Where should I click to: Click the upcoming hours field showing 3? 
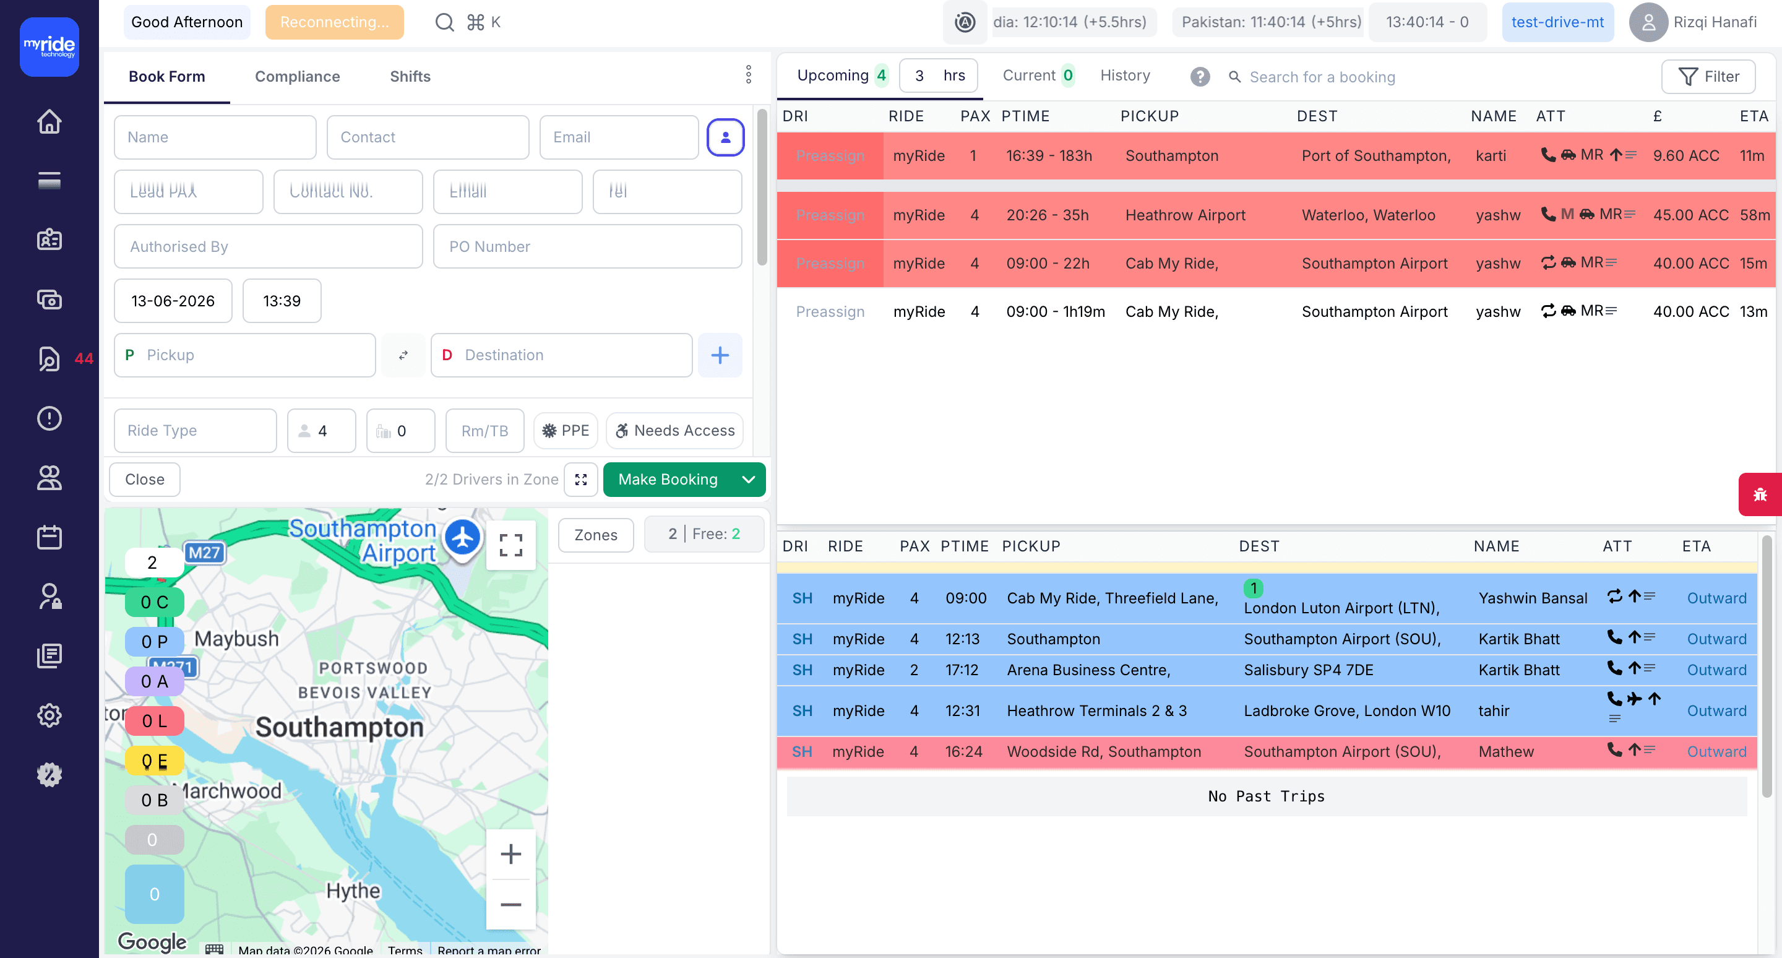pyautogui.click(x=919, y=76)
